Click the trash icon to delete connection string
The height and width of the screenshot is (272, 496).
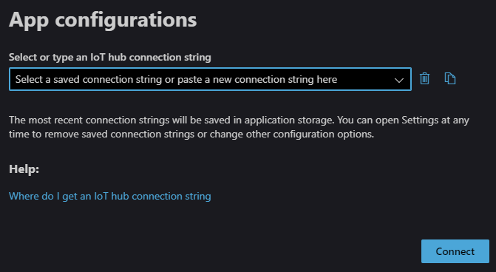tap(424, 78)
